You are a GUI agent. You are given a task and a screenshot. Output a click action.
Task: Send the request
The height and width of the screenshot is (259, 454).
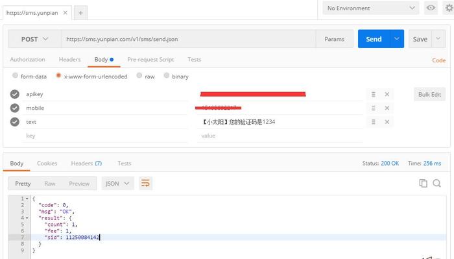pos(374,39)
